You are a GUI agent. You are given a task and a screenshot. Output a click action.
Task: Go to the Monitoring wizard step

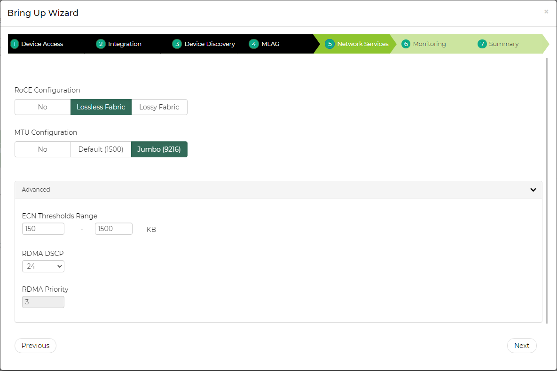[x=429, y=44]
